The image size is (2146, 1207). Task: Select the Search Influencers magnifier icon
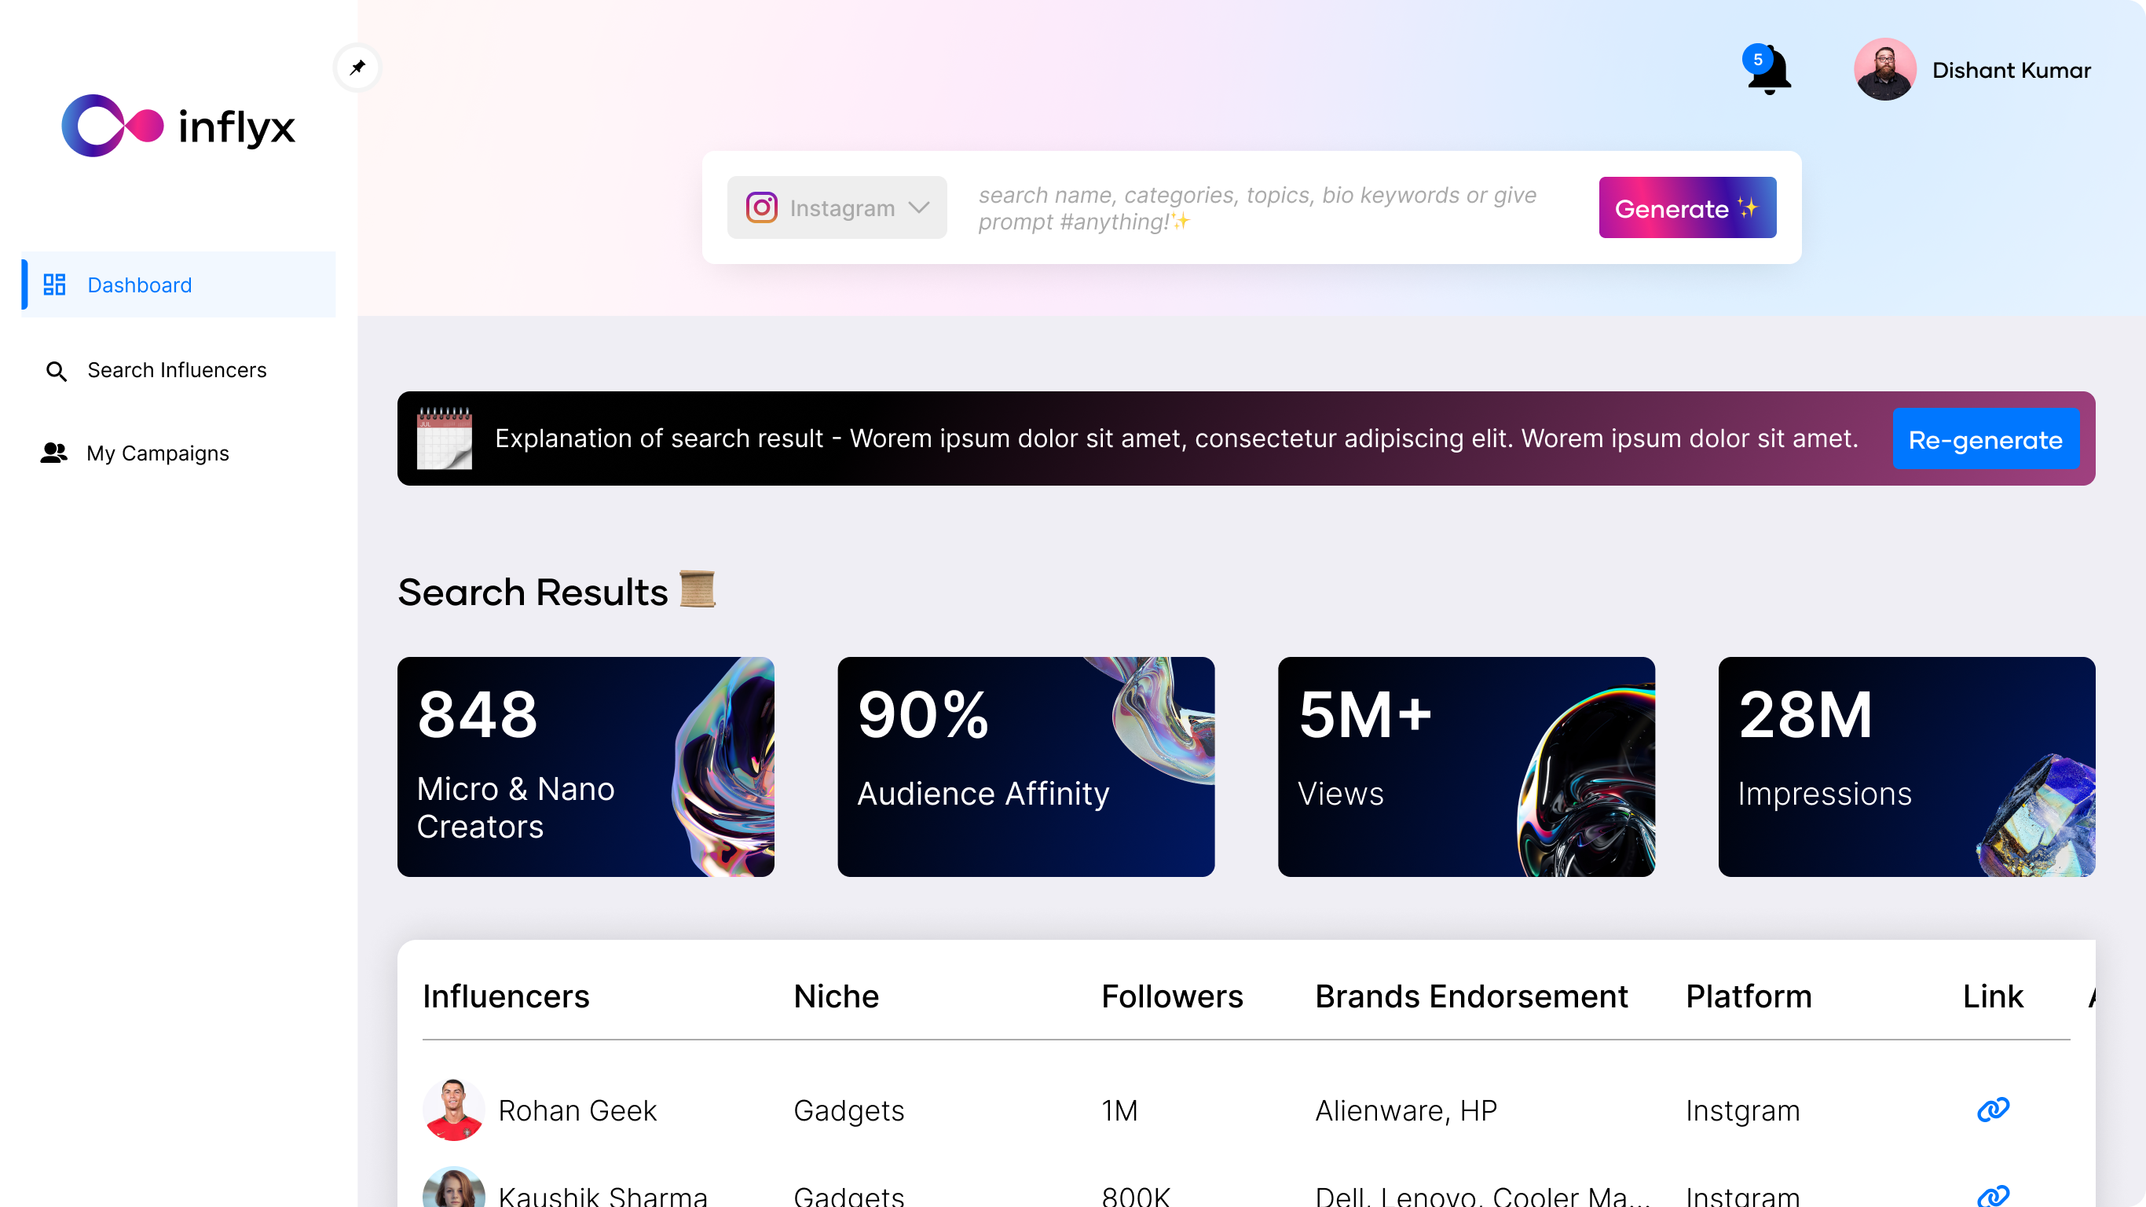(56, 371)
